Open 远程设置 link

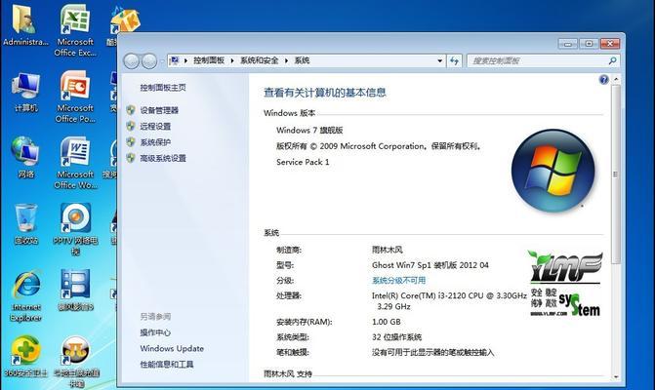tap(155, 126)
